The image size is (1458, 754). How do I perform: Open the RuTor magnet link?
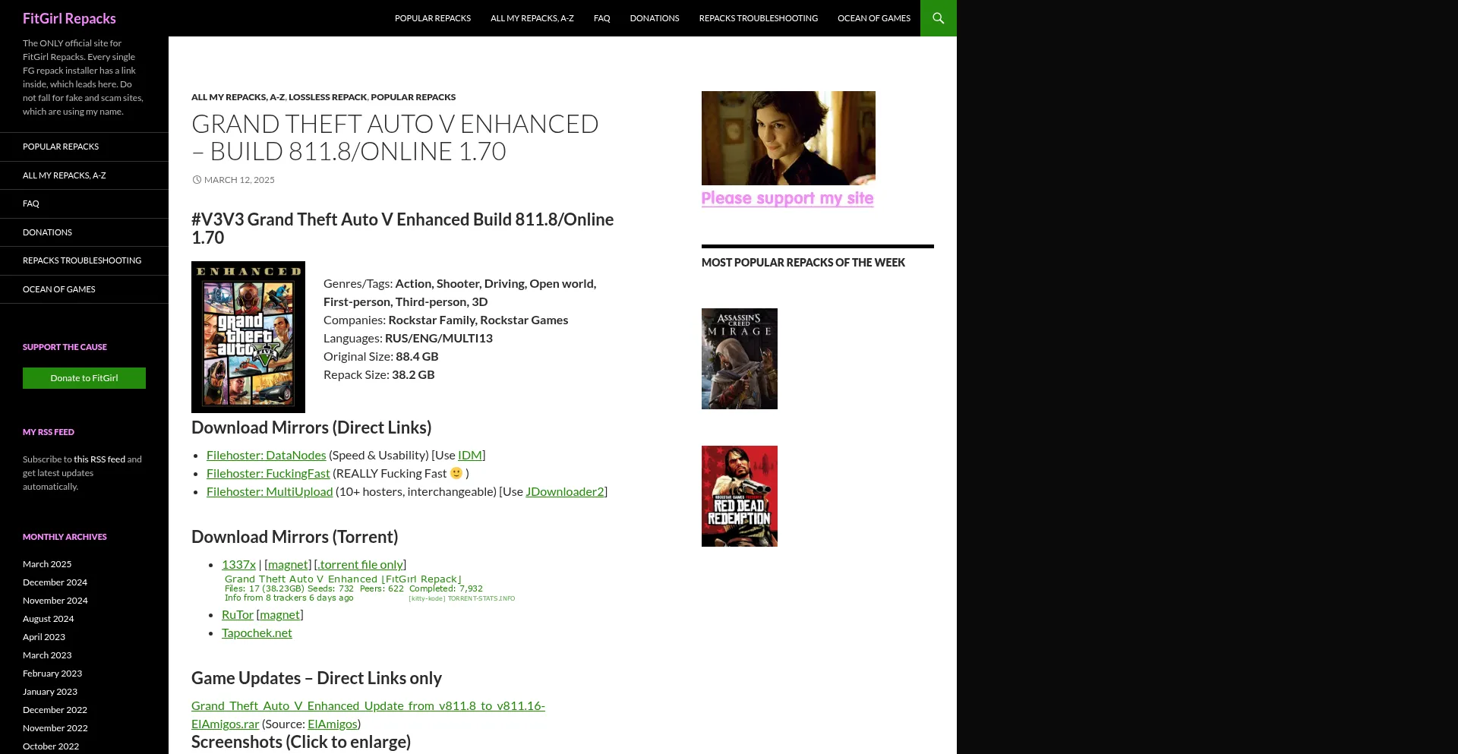(x=279, y=614)
